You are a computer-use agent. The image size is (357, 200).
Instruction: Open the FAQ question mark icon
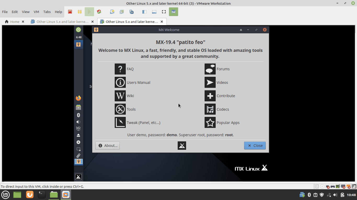click(120, 69)
